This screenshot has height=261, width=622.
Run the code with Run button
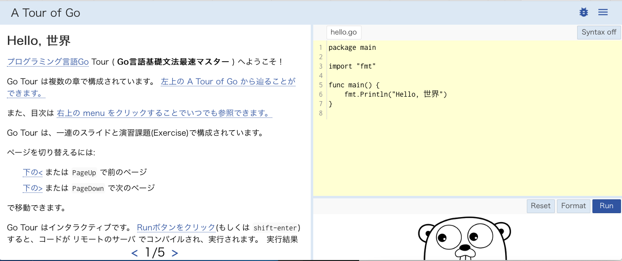pyautogui.click(x=607, y=206)
